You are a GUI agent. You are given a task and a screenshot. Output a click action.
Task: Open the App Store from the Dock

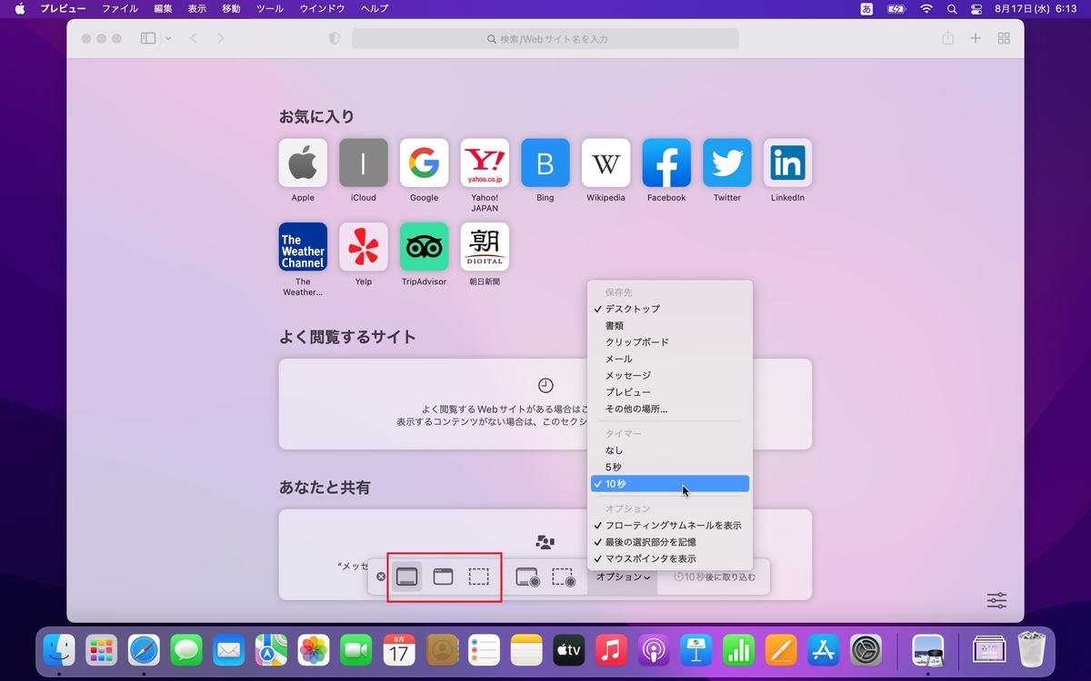coord(824,650)
